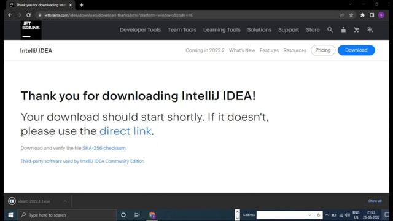Click the share page icon in address bar
The height and width of the screenshot is (221, 393).
point(342,15)
